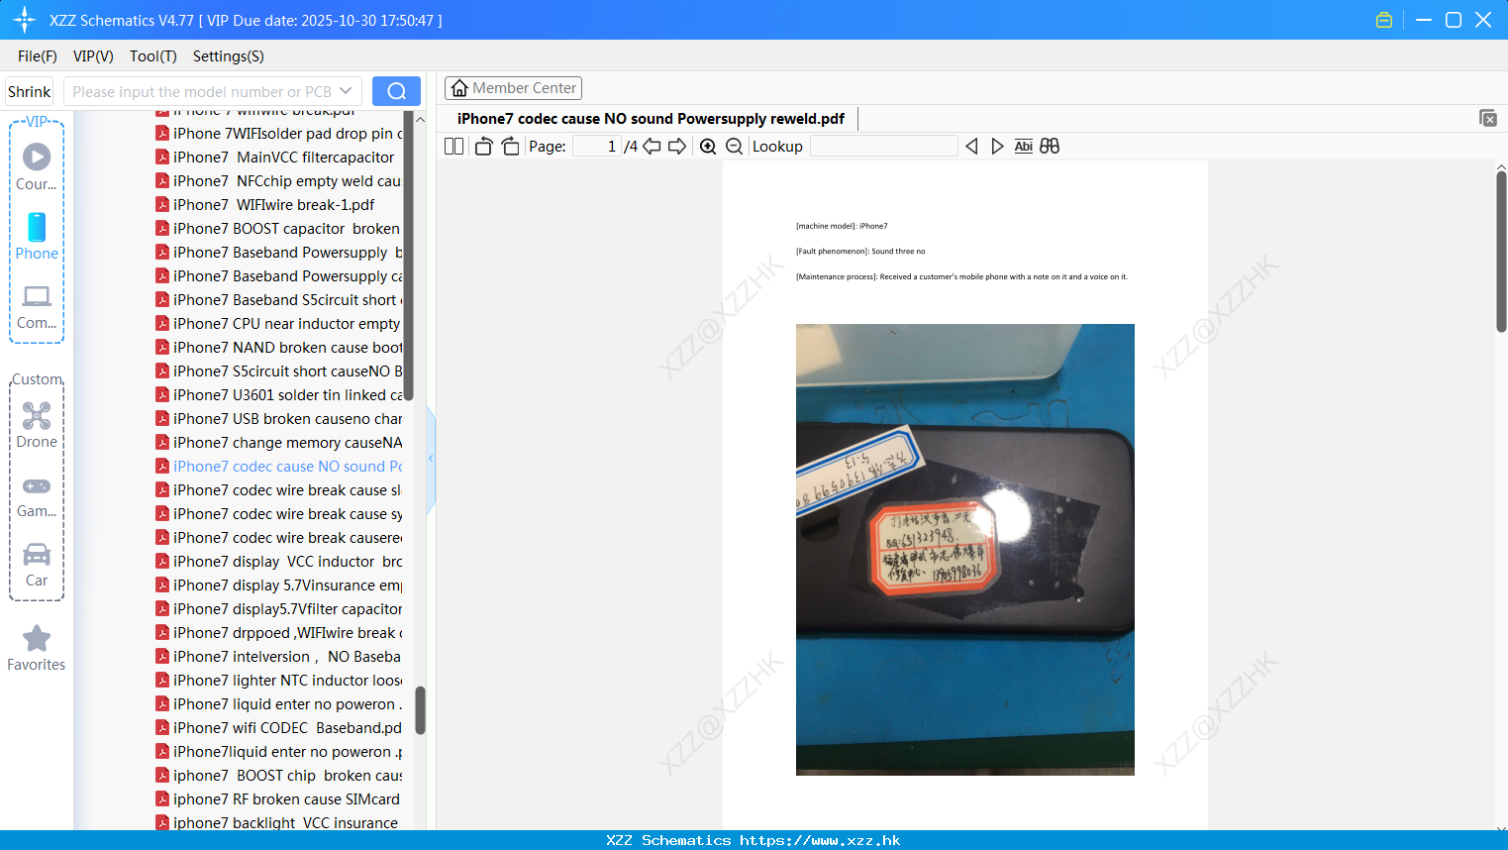Open 'iPhone7 U3601 solder tin linked' file
Viewport: 1508px width, 850px height.
coord(279,395)
